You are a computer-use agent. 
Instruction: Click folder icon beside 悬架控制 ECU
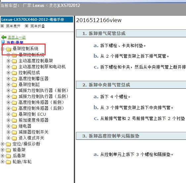point(14,114)
